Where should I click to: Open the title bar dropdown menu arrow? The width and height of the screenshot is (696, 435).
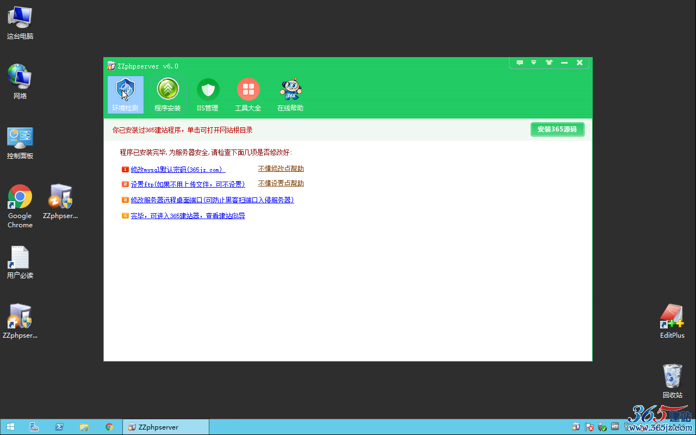(x=534, y=63)
